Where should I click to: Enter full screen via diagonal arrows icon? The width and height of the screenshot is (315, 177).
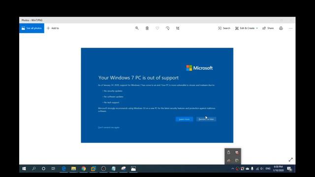[x=291, y=160]
